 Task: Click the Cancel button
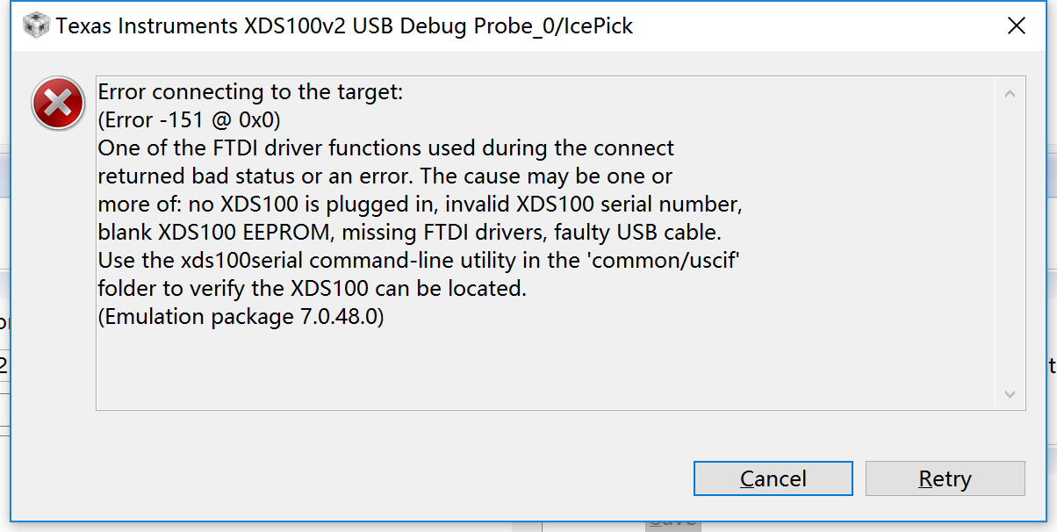tap(773, 478)
